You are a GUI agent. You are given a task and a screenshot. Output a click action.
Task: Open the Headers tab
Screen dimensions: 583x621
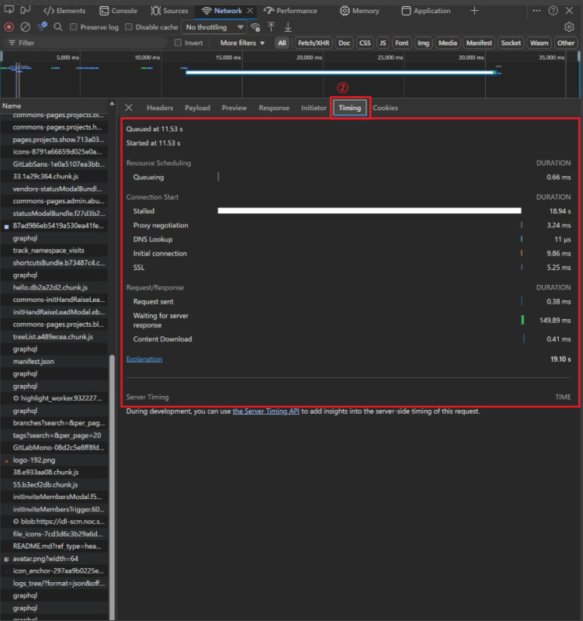tap(160, 108)
